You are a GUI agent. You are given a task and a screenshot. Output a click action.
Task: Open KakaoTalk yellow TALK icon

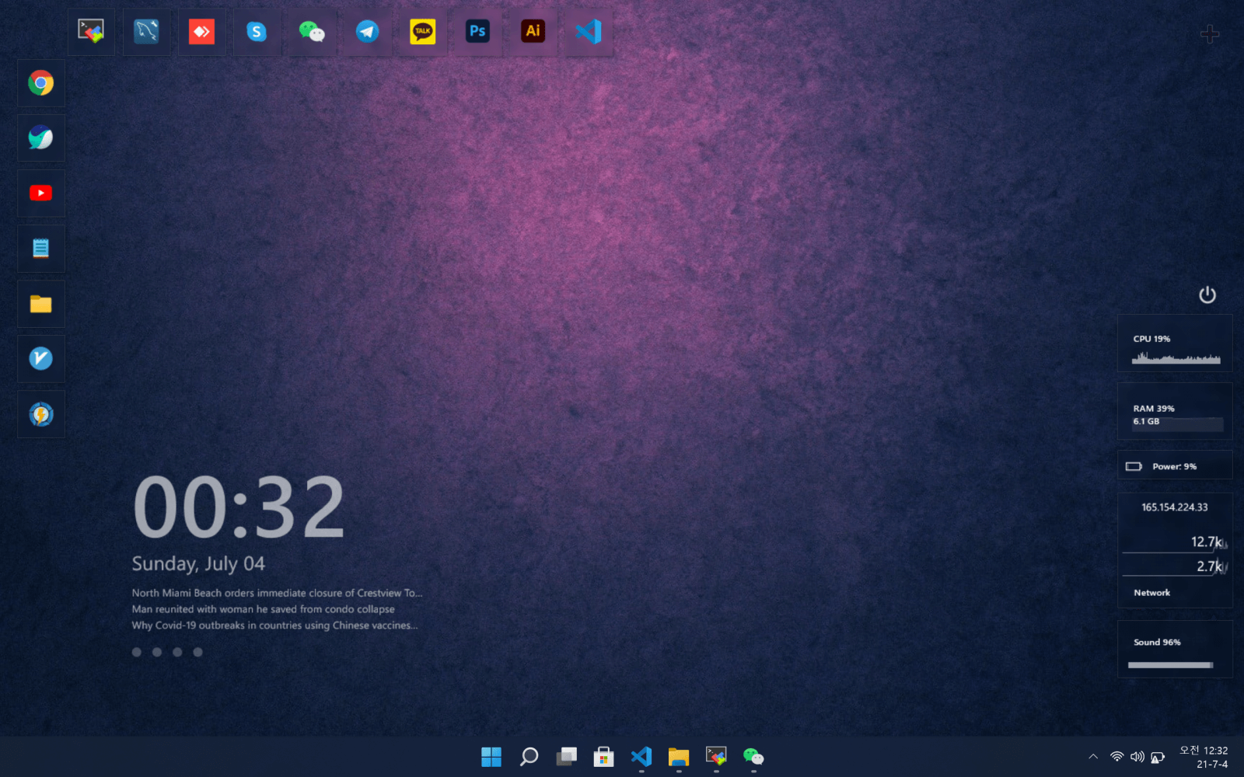point(422,32)
